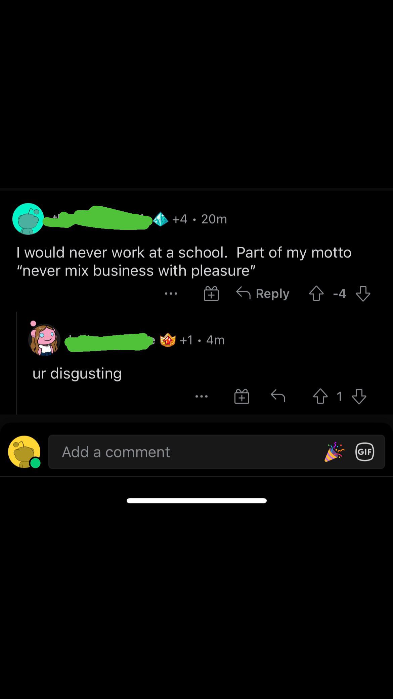This screenshot has height=699, width=393.
Task: Open the party popper emoji picker
Action: point(334,452)
